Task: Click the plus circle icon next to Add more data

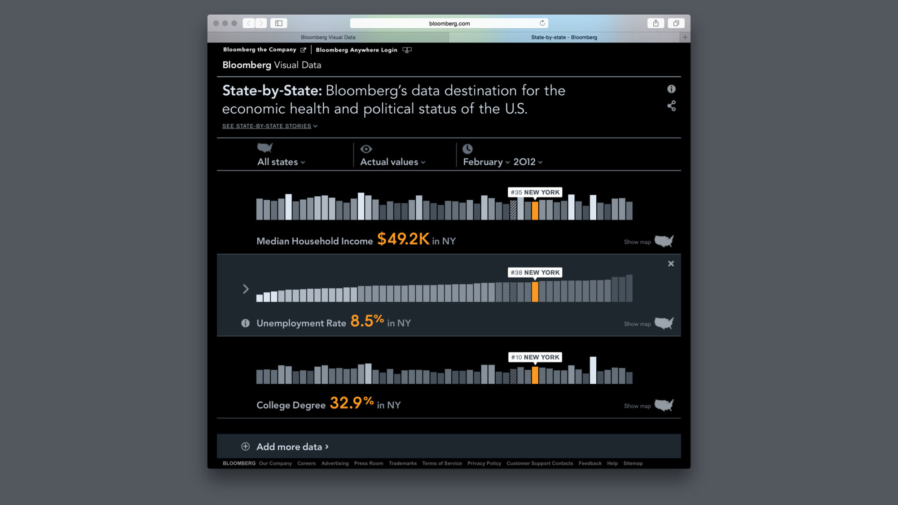Action: coord(245,446)
